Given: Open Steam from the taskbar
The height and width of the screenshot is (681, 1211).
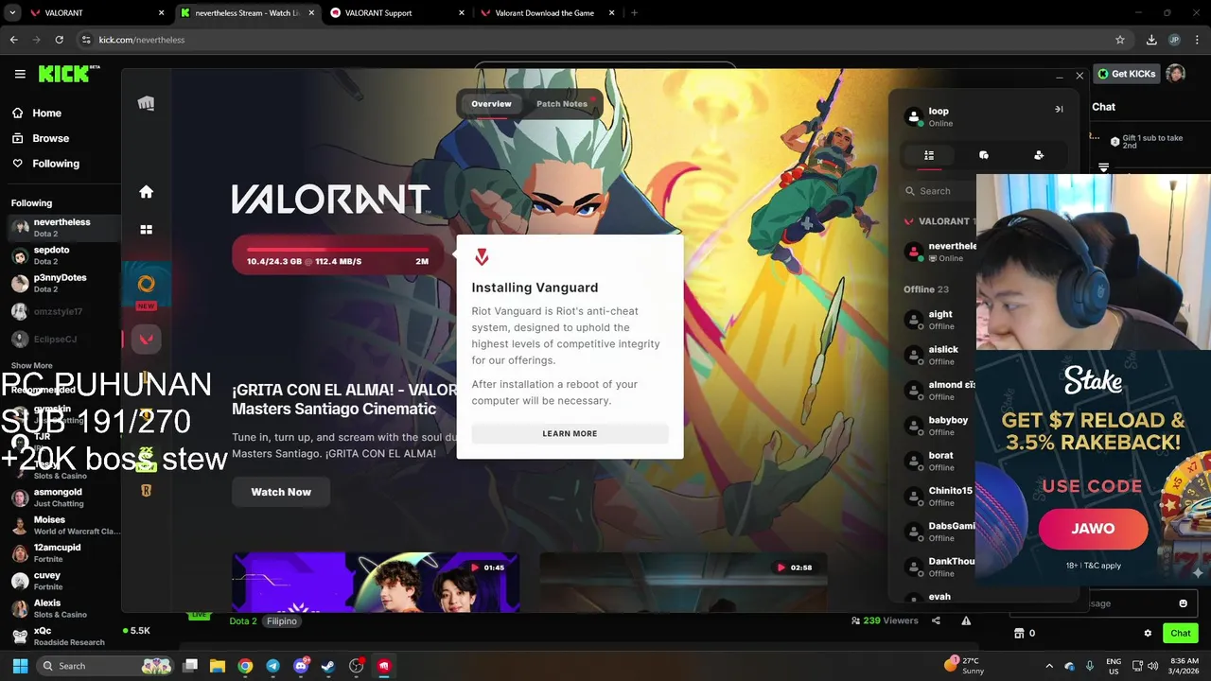Looking at the screenshot, I should click(x=328, y=666).
